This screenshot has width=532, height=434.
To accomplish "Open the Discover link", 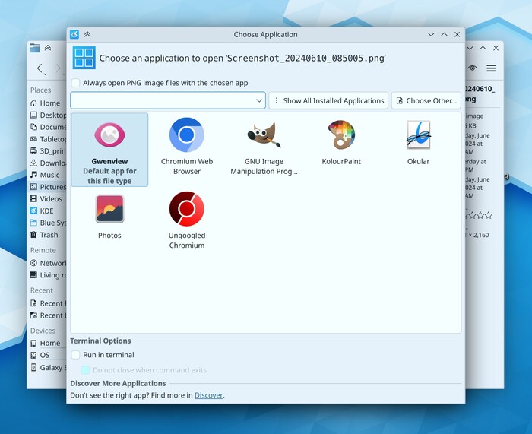I will coord(209,395).
